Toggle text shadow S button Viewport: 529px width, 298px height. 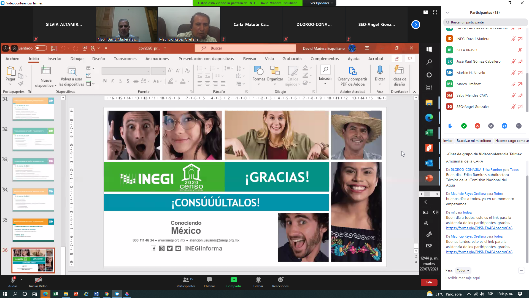pyautogui.click(x=128, y=81)
